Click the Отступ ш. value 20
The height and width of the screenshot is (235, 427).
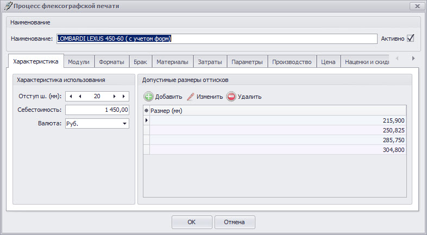coord(97,96)
